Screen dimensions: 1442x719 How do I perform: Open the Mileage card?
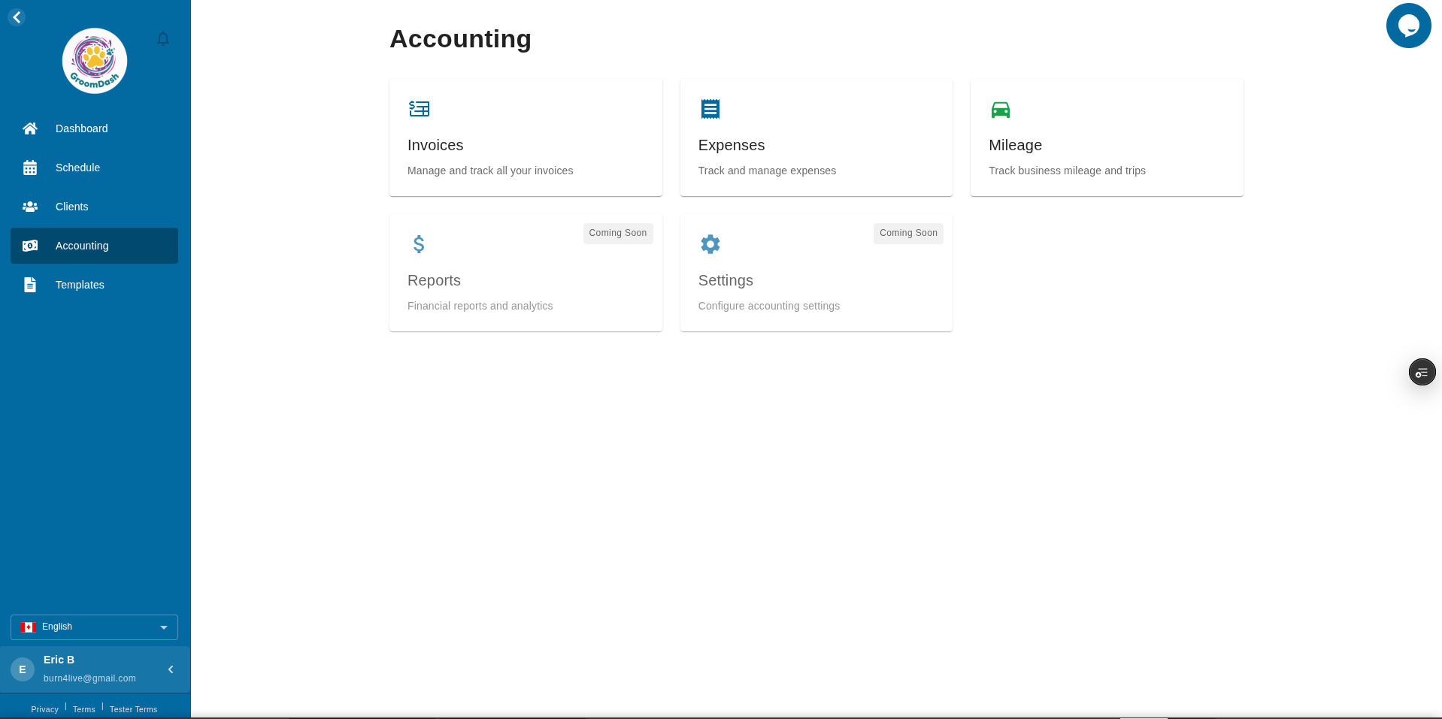tap(1106, 137)
